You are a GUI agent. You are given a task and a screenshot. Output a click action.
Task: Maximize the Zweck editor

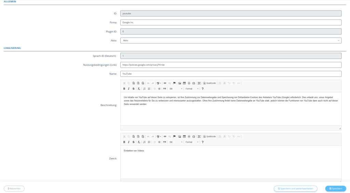[x=199, y=137]
